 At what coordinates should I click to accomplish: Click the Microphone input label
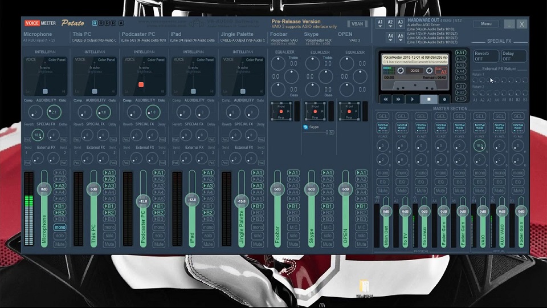point(38,34)
